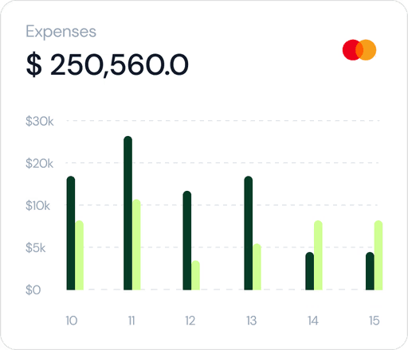The width and height of the screenshot is (408, 350).
Task: Click the x-axis label 15
Action: pyautogui.click(x=374, y=321)
